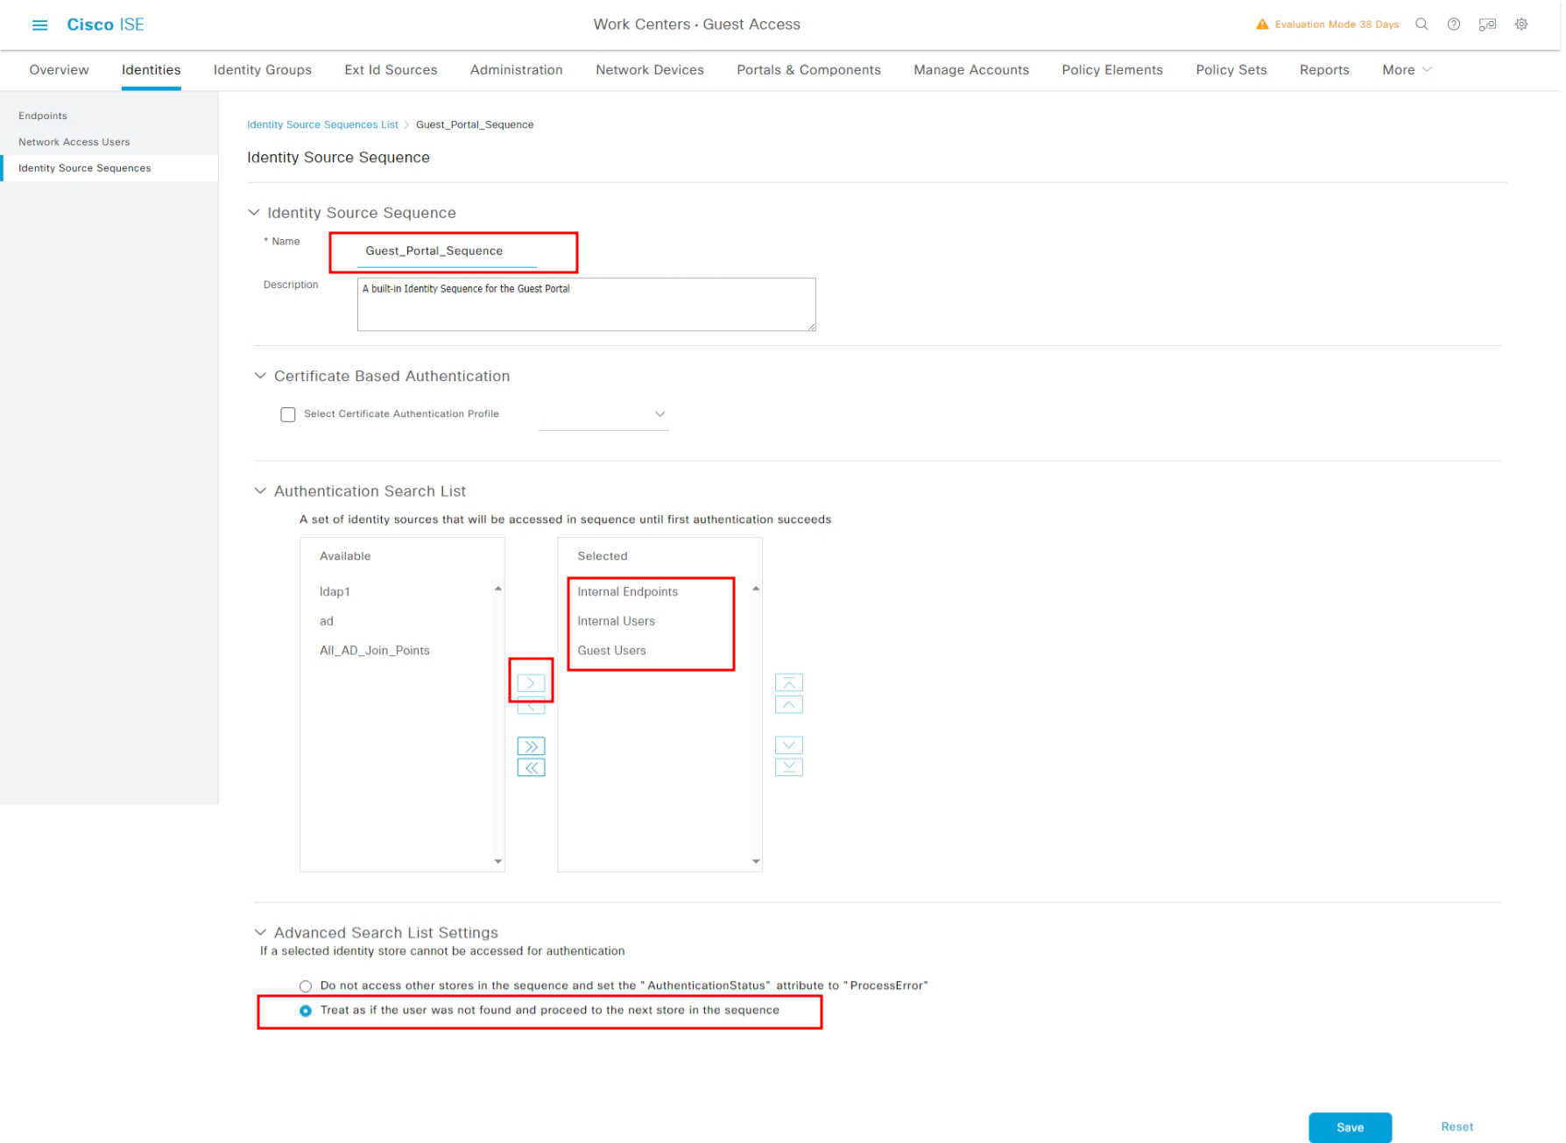
Task: Select the Identities tab
Action: click(x=152, y=70)
